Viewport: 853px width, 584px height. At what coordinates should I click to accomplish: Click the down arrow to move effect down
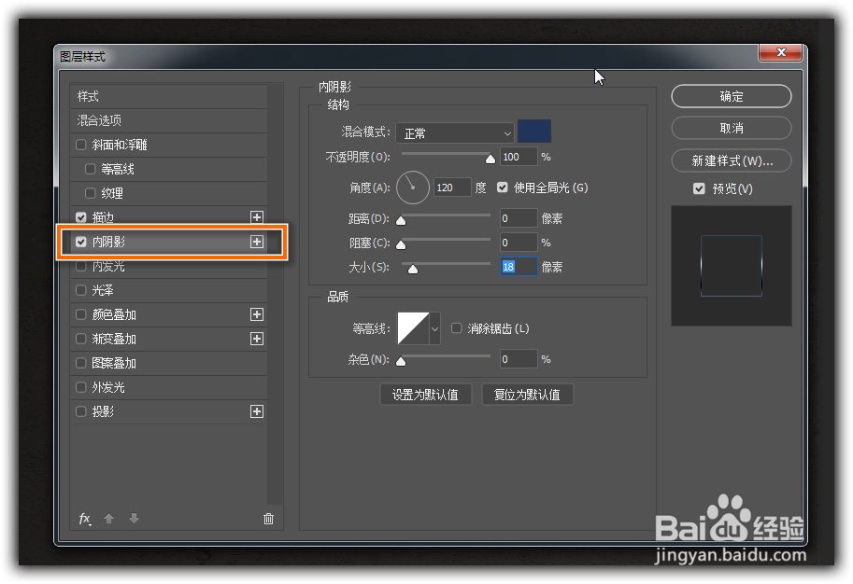pyautogui.click(x=134, y=518)
